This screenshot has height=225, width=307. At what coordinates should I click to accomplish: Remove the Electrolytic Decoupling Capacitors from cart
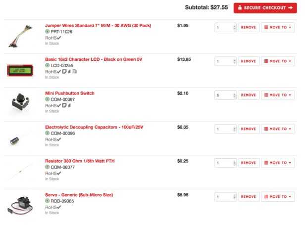tap(248, 129)
